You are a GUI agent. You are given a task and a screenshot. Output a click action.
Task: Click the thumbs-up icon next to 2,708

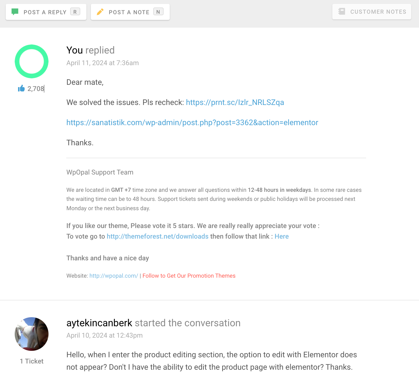pos(21,88)
